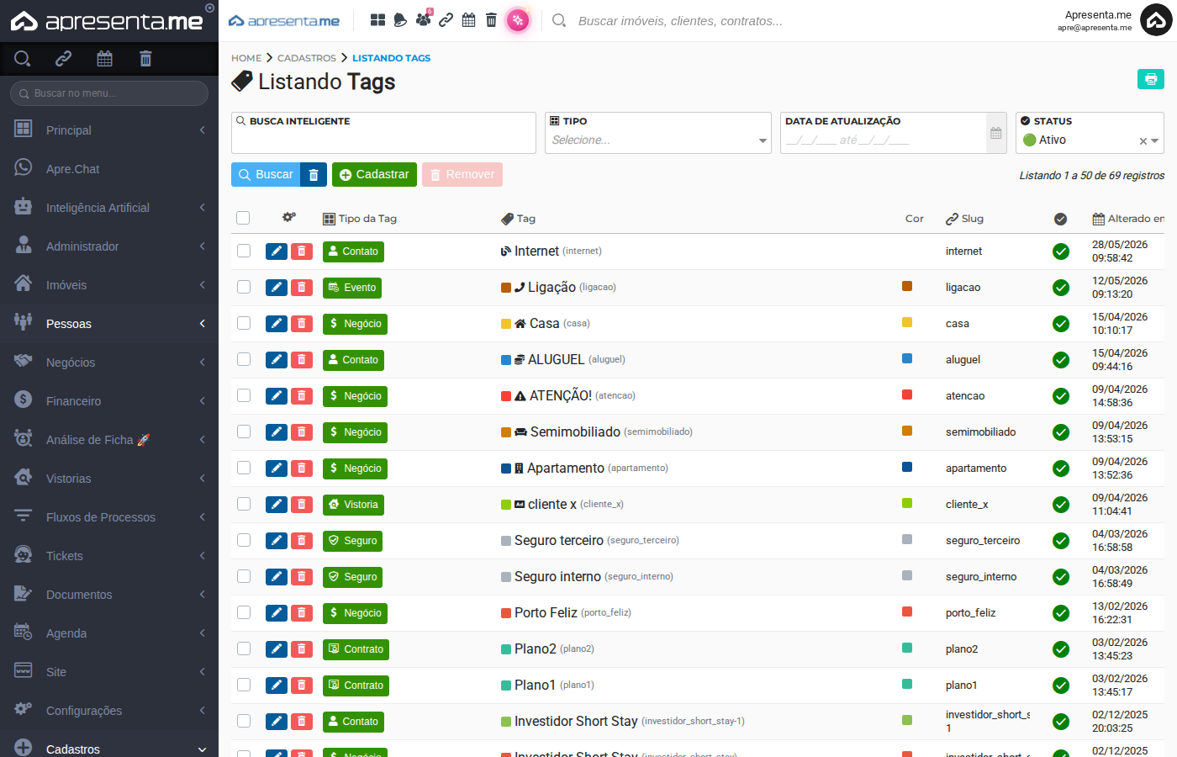
Task: Expand Inteligência Artificial sidebar menu
Action: [109, 208]
